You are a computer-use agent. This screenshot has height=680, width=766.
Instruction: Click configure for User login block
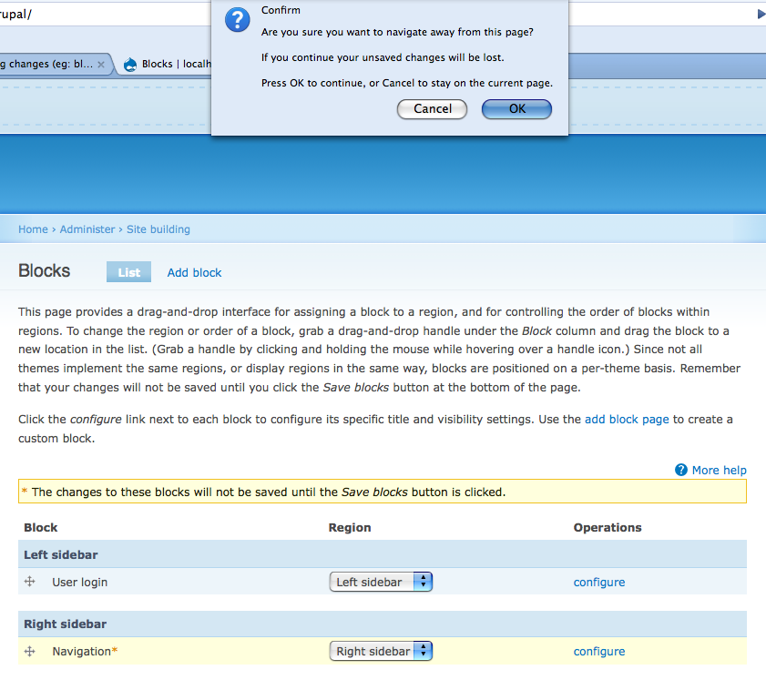pyautogui.click(x=599, y=582)
